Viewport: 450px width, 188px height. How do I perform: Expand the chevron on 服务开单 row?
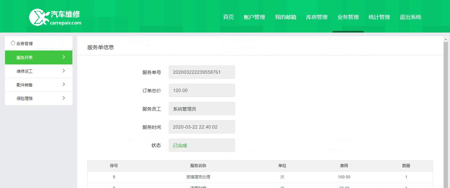pyautogui.click(x=64, y=57)
